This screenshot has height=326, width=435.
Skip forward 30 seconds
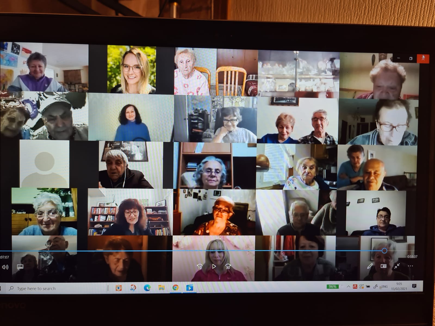[x=228, y=267]
